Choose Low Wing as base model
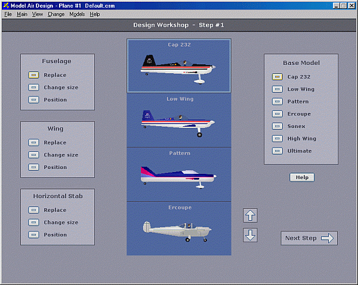Viewport: 358px width, 285px height. click(x=277, y=89)
